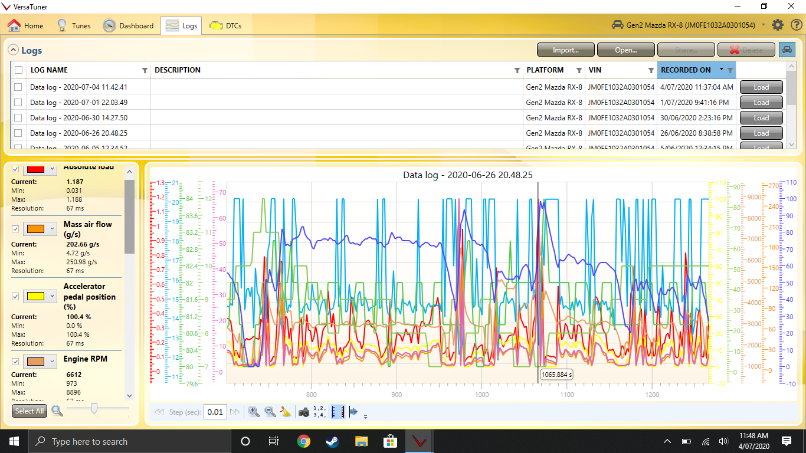Go to the Home tab
This screenshot has height=453, width=806.
[25, 25]
